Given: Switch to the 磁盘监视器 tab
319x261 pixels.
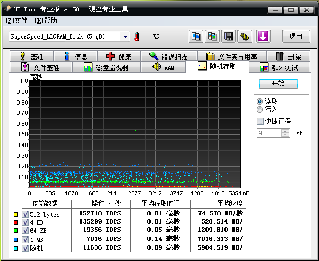Looking at the screenshot, I should pos(106,67).
